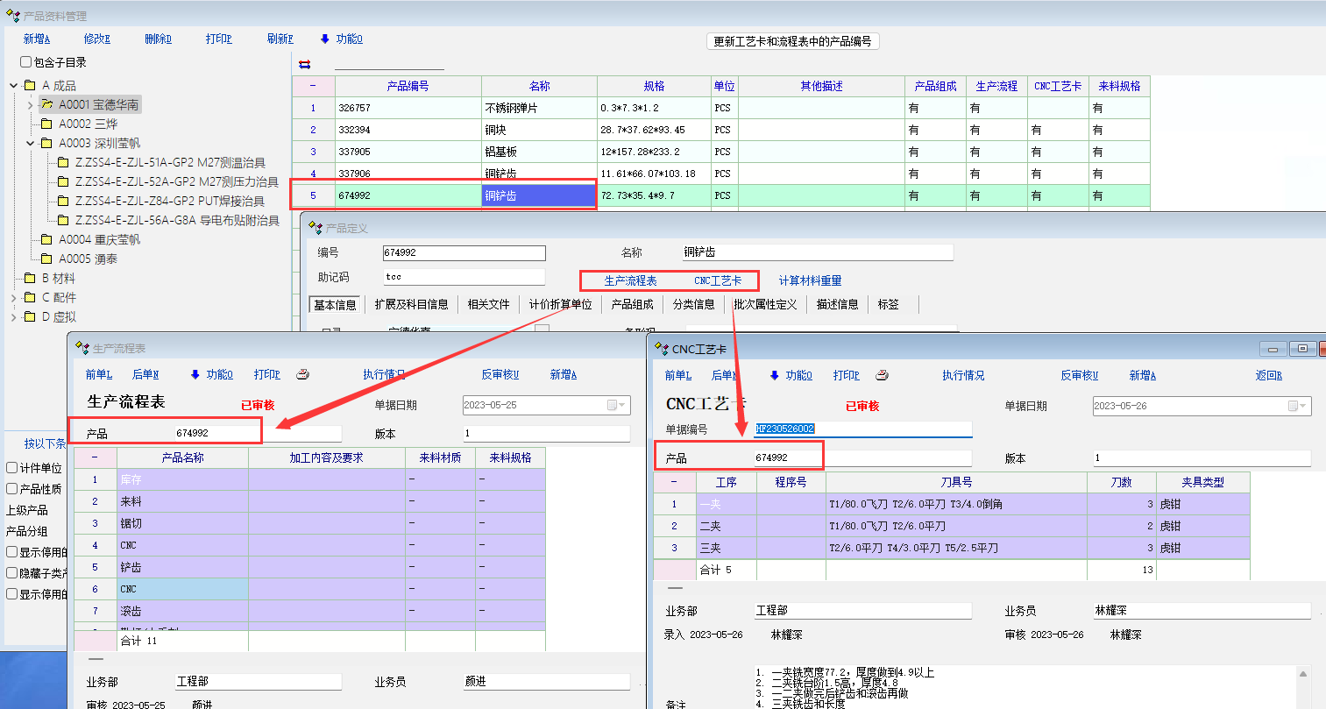Screen dimensions: 1326x709
Task: Click the 反审核 button in CNC工艺卡
Action: coord(1079,375)
